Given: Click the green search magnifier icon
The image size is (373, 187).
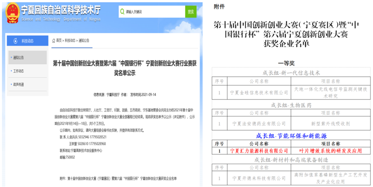Looking at the screenshot, I should (122, 12).
